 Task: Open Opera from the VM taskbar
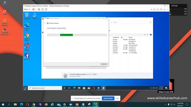(94, 88)
